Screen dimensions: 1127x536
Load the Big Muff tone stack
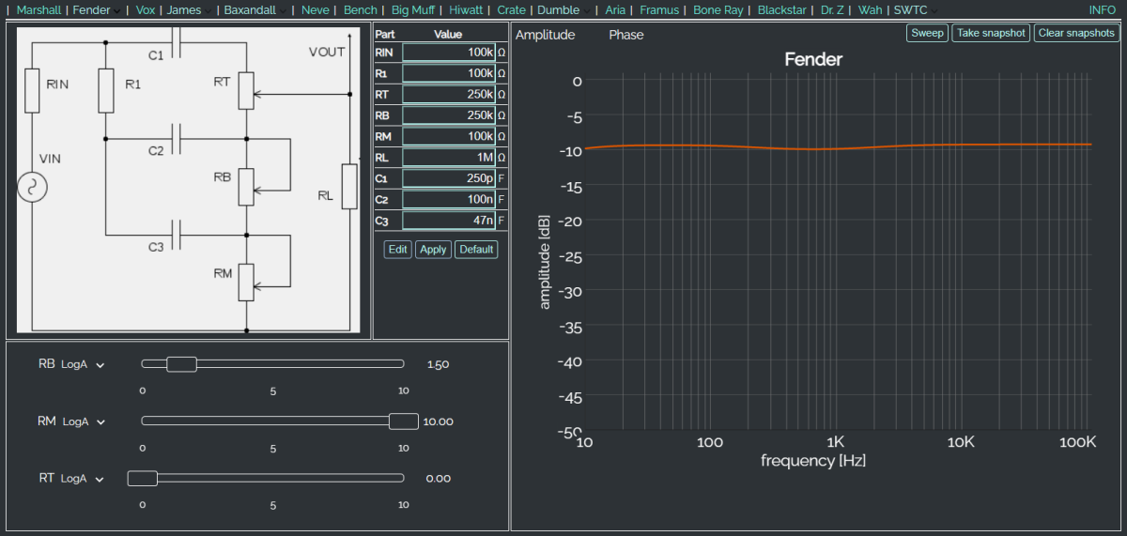click(x=413, y=10)
